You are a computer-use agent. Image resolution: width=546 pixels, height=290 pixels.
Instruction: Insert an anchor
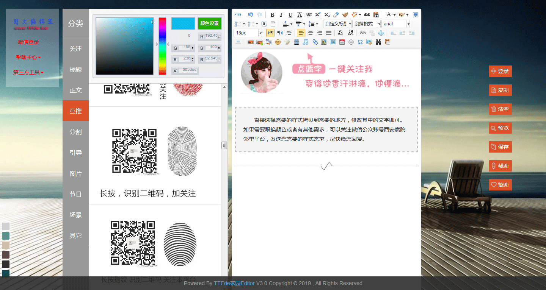point(381,33)
